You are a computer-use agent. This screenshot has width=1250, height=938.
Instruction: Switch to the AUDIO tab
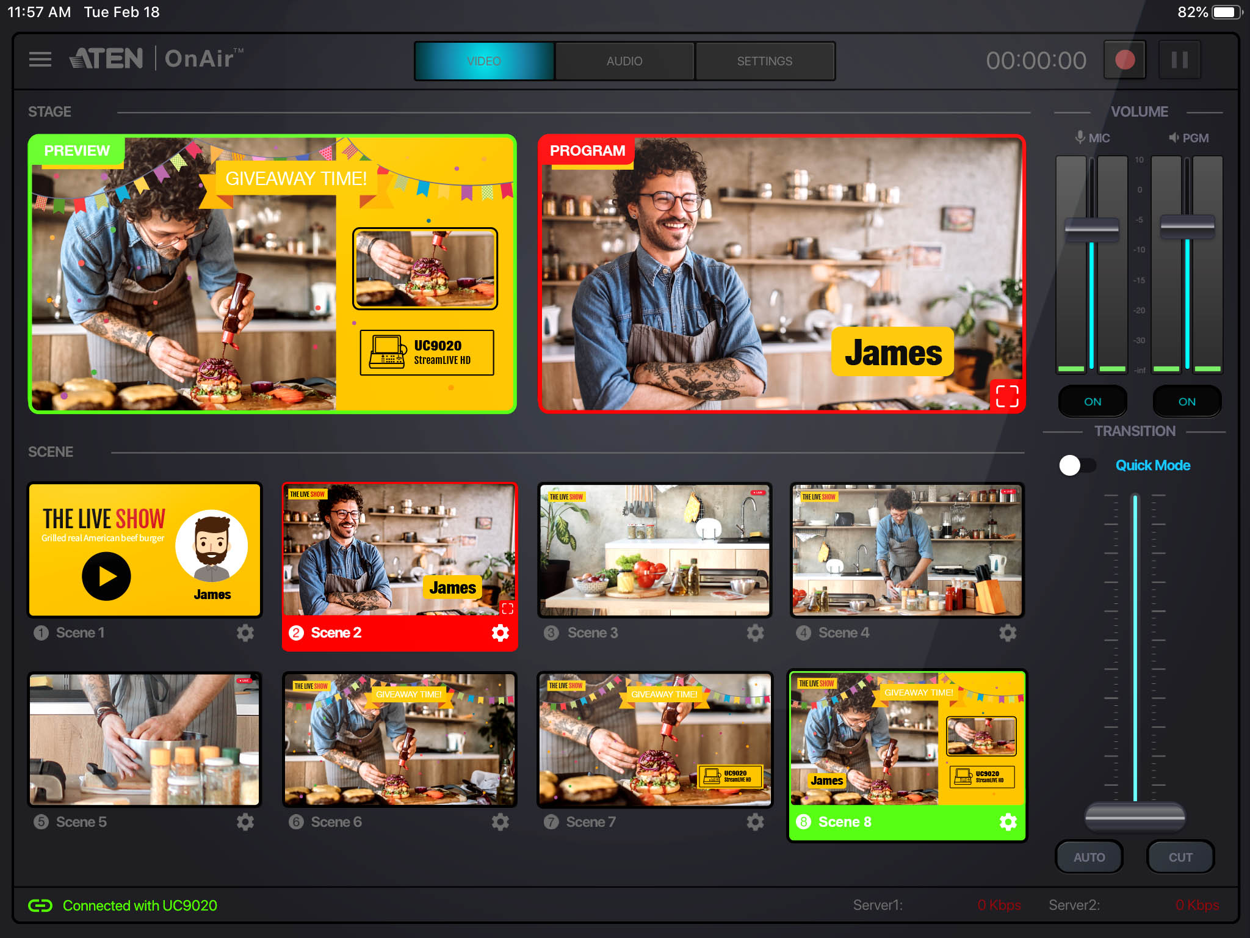[624, 61]
